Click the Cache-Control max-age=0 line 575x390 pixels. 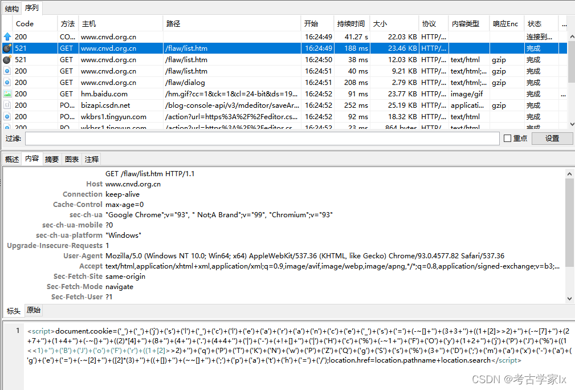(98, 204)
